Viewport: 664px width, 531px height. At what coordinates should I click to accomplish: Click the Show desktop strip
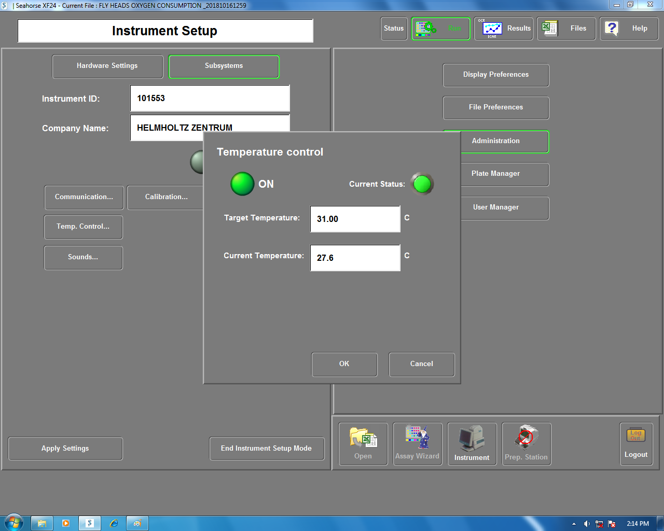pos(660,523)
